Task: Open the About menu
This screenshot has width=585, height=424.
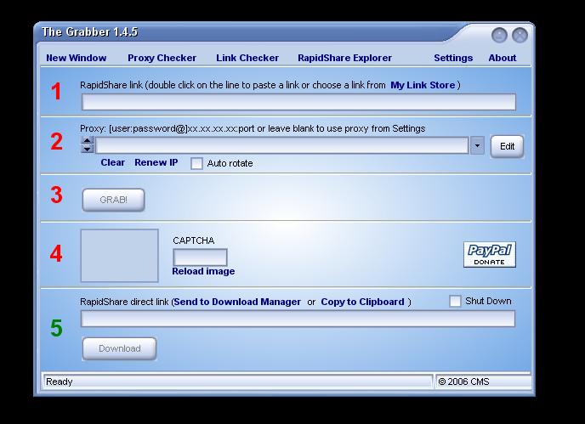Action: (x=502, y=58)
